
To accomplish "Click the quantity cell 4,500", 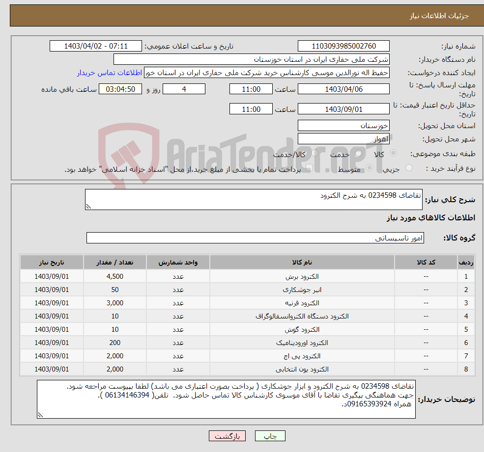I will pos(115,277).
